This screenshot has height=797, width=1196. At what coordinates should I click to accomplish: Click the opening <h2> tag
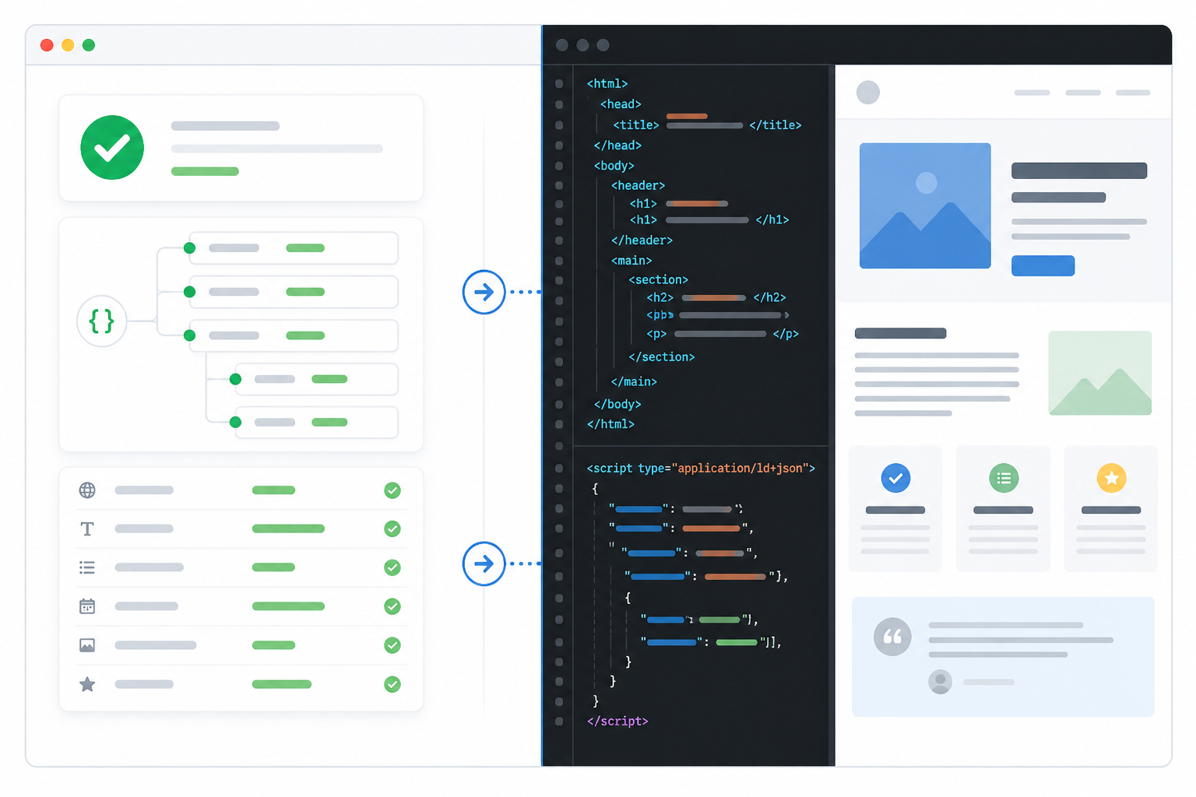click(660, 297)
